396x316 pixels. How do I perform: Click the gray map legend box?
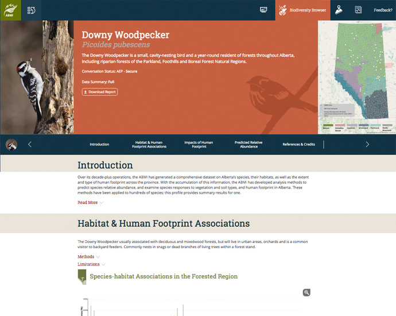(337, 110)
